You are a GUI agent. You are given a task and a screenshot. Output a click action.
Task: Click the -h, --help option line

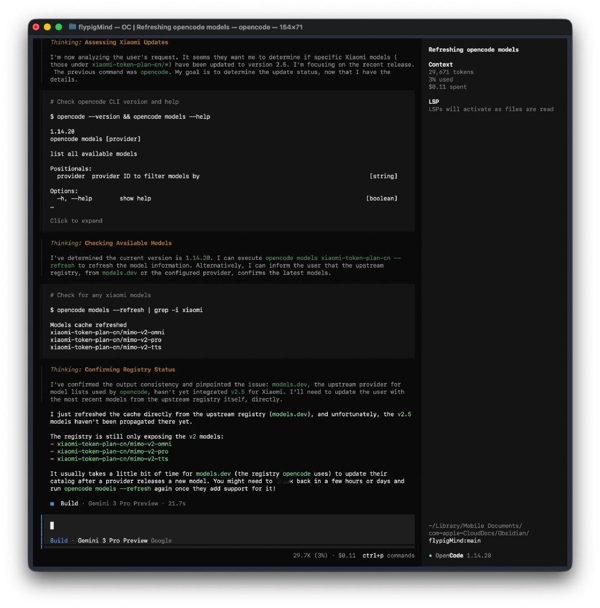[104, 199]
